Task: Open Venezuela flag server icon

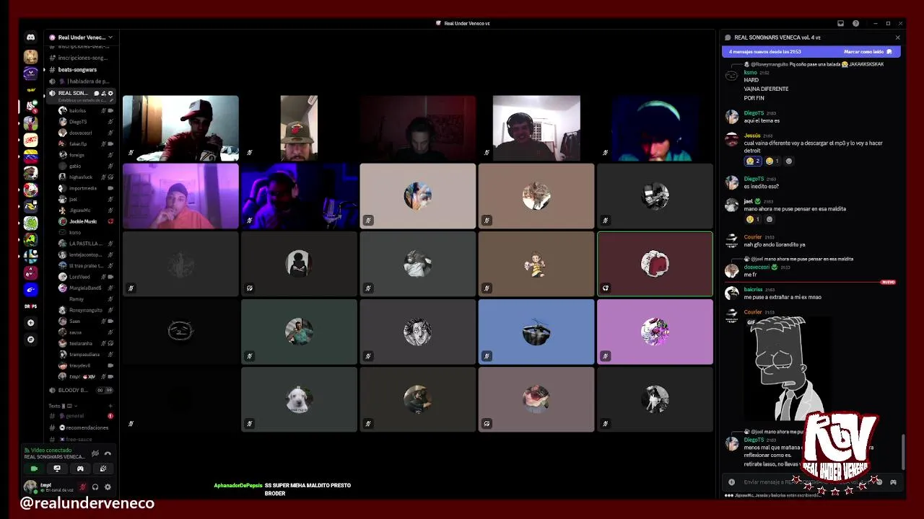Action: [30, 156]
